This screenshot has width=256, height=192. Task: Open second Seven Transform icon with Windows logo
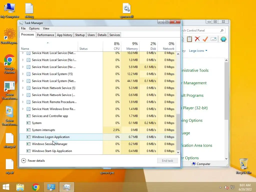point(9,116)
